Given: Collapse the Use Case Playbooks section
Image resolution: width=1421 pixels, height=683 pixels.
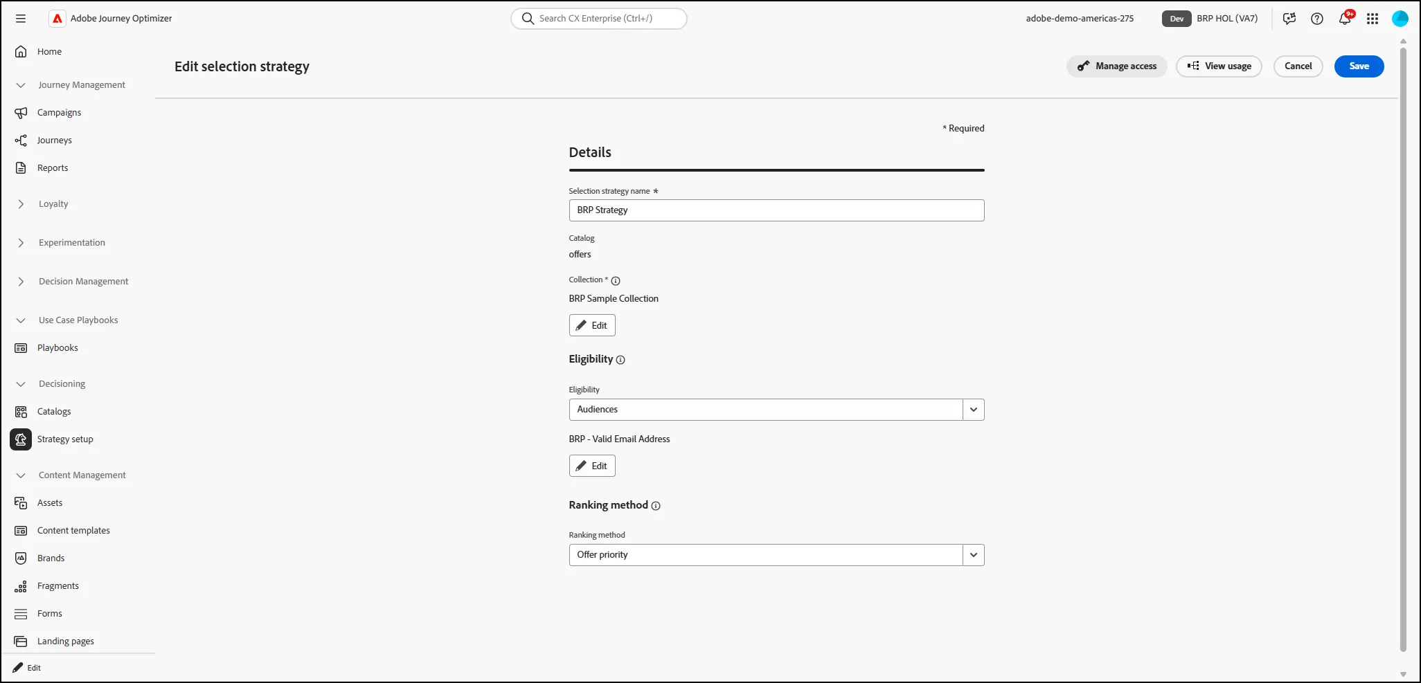Looking at the screenshot, I should (x=21, y=320).
